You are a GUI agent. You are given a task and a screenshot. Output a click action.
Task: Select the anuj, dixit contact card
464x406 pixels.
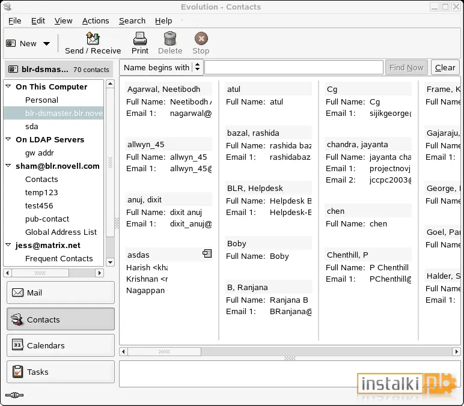point(168,211)
